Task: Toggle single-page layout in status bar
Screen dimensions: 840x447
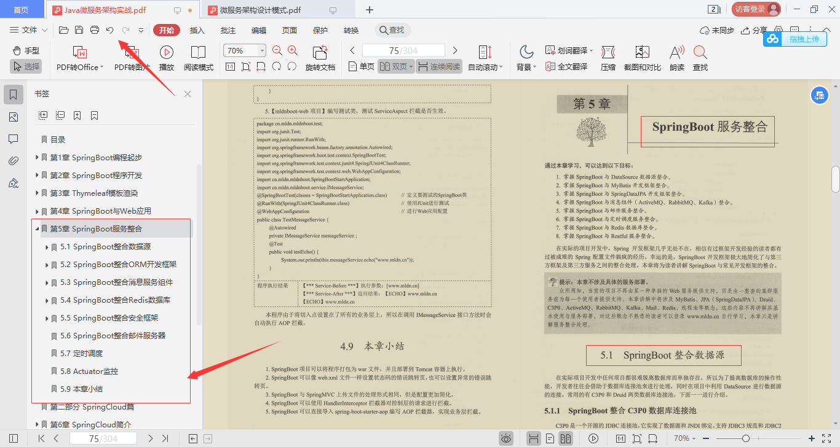Action: click(550, 438)
